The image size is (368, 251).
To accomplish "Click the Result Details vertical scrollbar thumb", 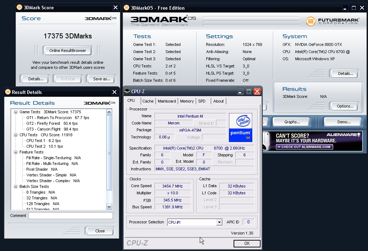I will (109, 153).
